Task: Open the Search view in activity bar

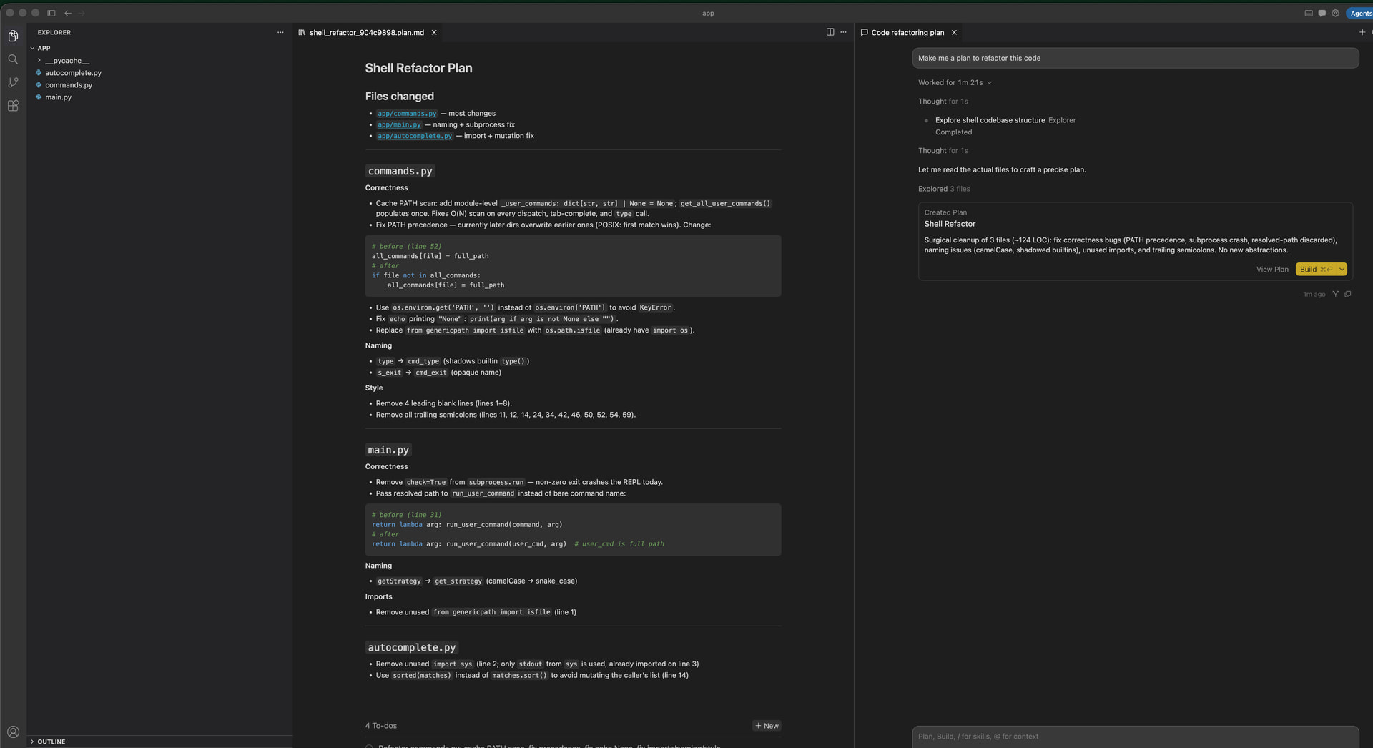Action: coord(13,59)
